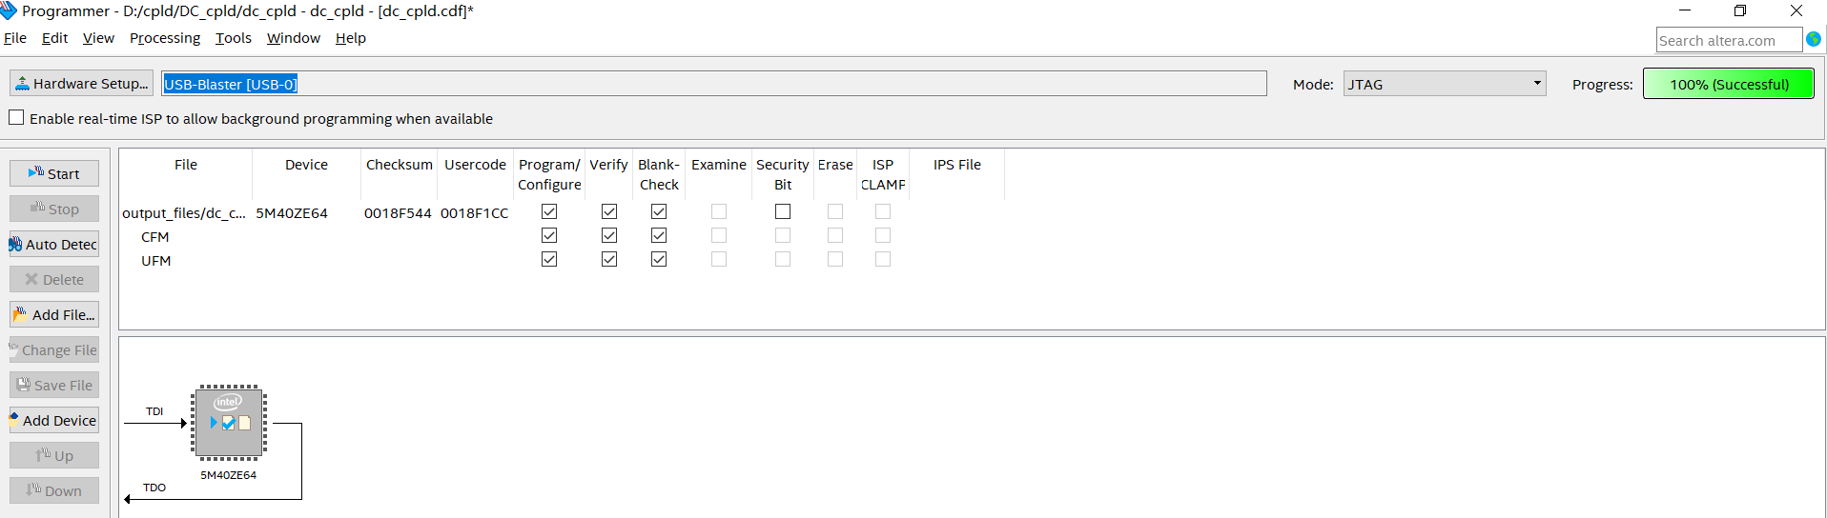Toggle Security Bit for output_files row
The height and width of the screenshot is (518, 1827).
coord(783,211)
